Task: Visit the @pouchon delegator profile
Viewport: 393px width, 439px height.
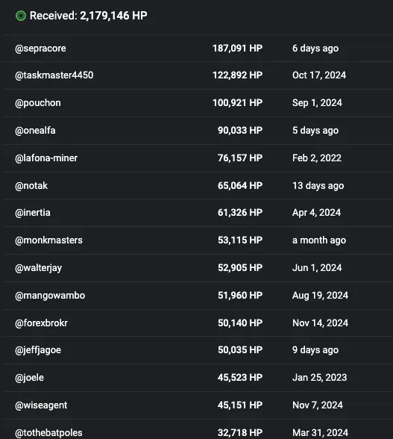Action: pyautogui.click(x=38, y=103)
